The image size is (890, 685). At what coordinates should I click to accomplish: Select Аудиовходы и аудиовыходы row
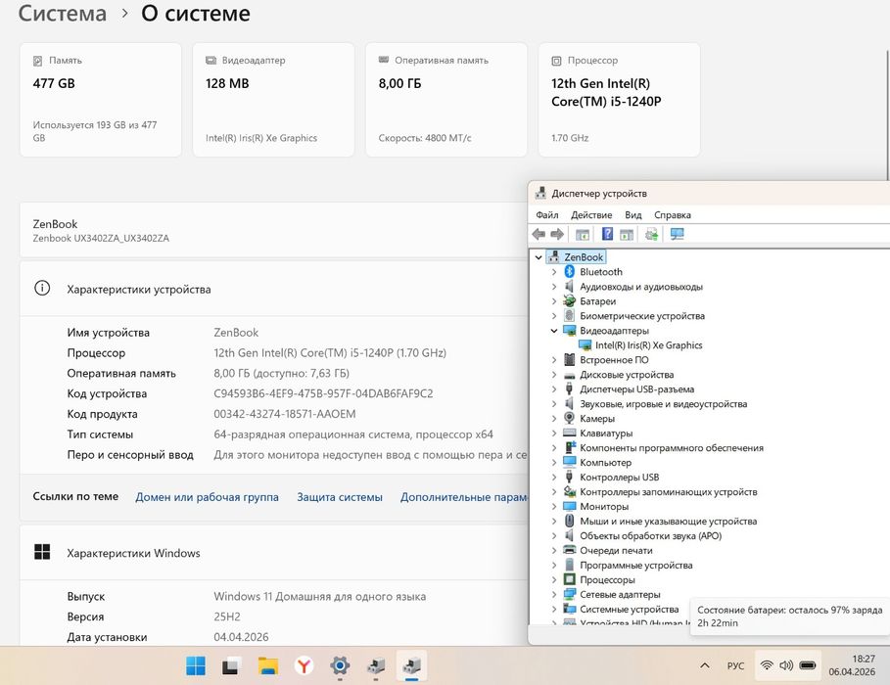tap(641, 287)
